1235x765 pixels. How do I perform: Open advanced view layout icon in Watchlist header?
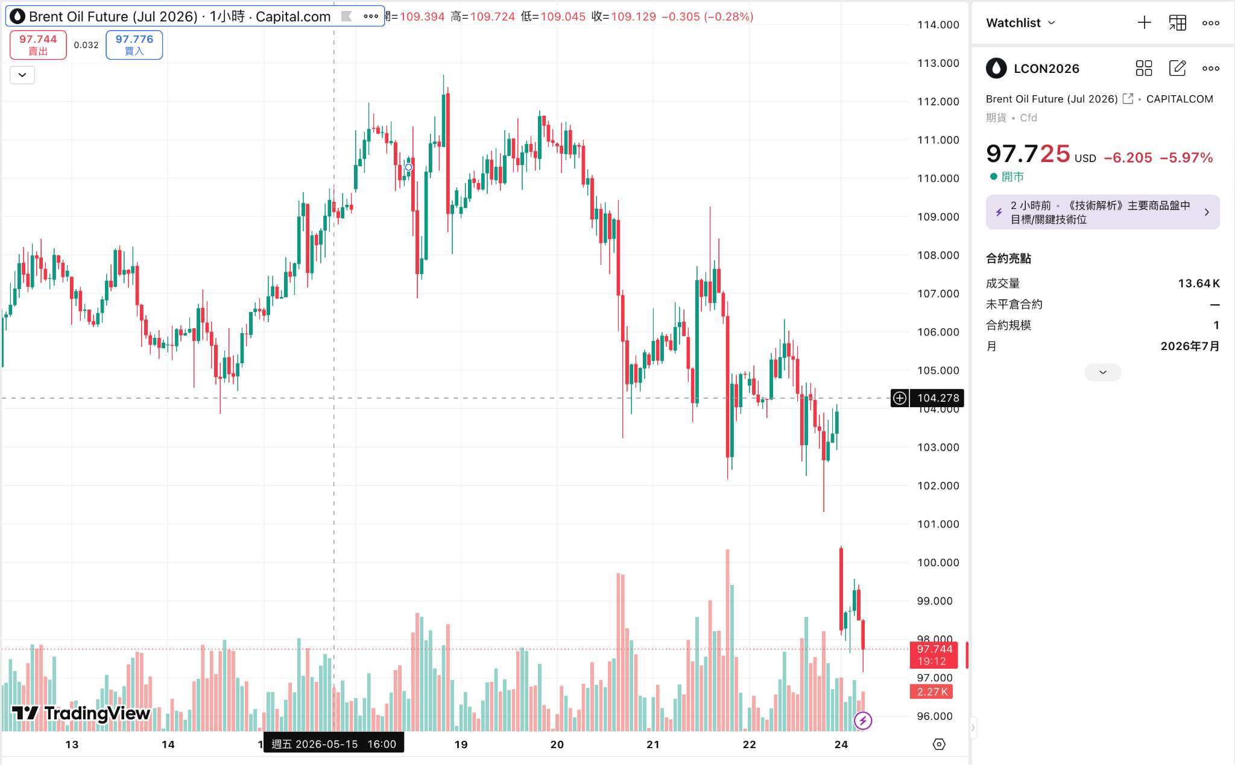1177,23
